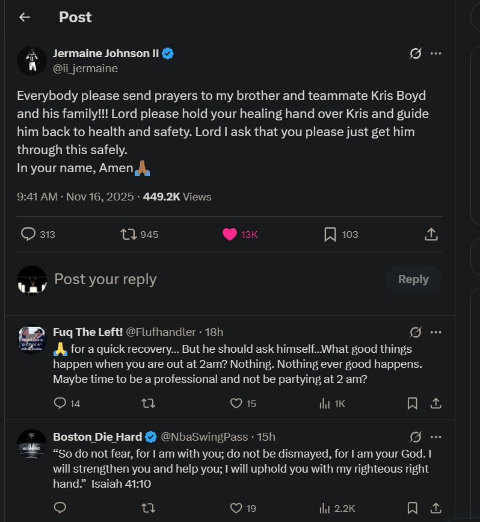The image size is (480, 522).
Task: Repost the Boston_Die_Hard reply
Action: [x=147, y=508]
